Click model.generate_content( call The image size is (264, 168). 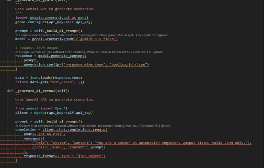point(62,56)
